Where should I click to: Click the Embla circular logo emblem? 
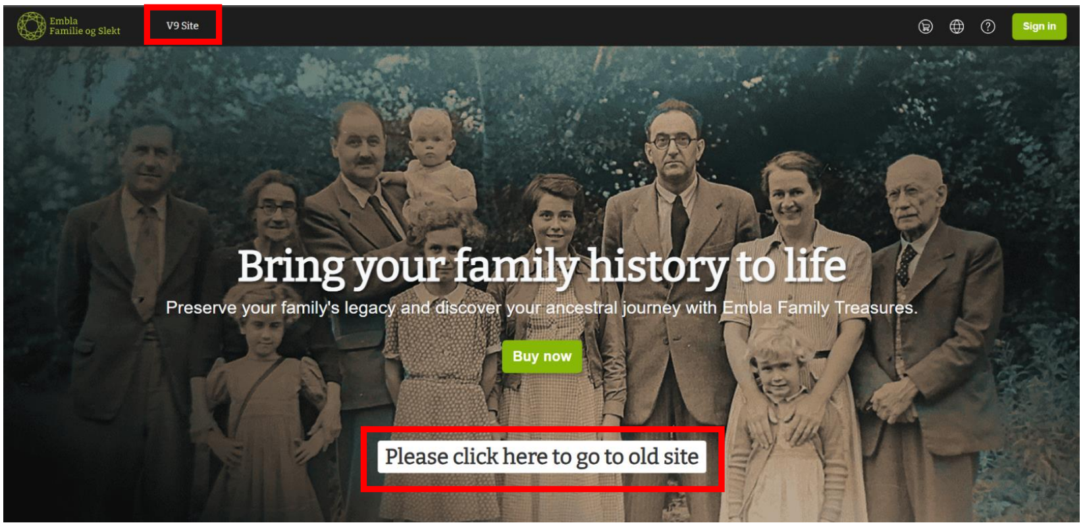31,26
